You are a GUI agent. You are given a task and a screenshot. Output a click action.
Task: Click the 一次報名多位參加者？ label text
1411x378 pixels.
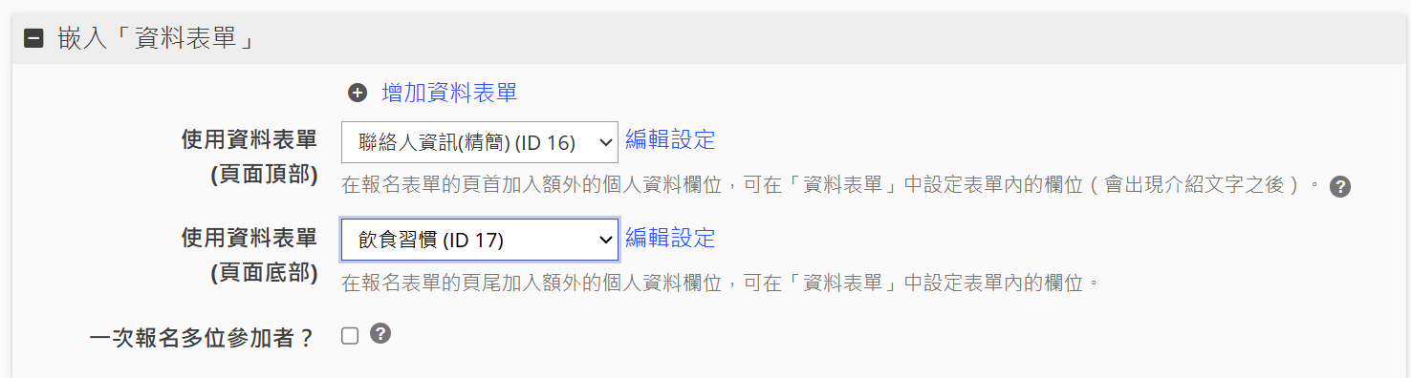tap(202, 338)
